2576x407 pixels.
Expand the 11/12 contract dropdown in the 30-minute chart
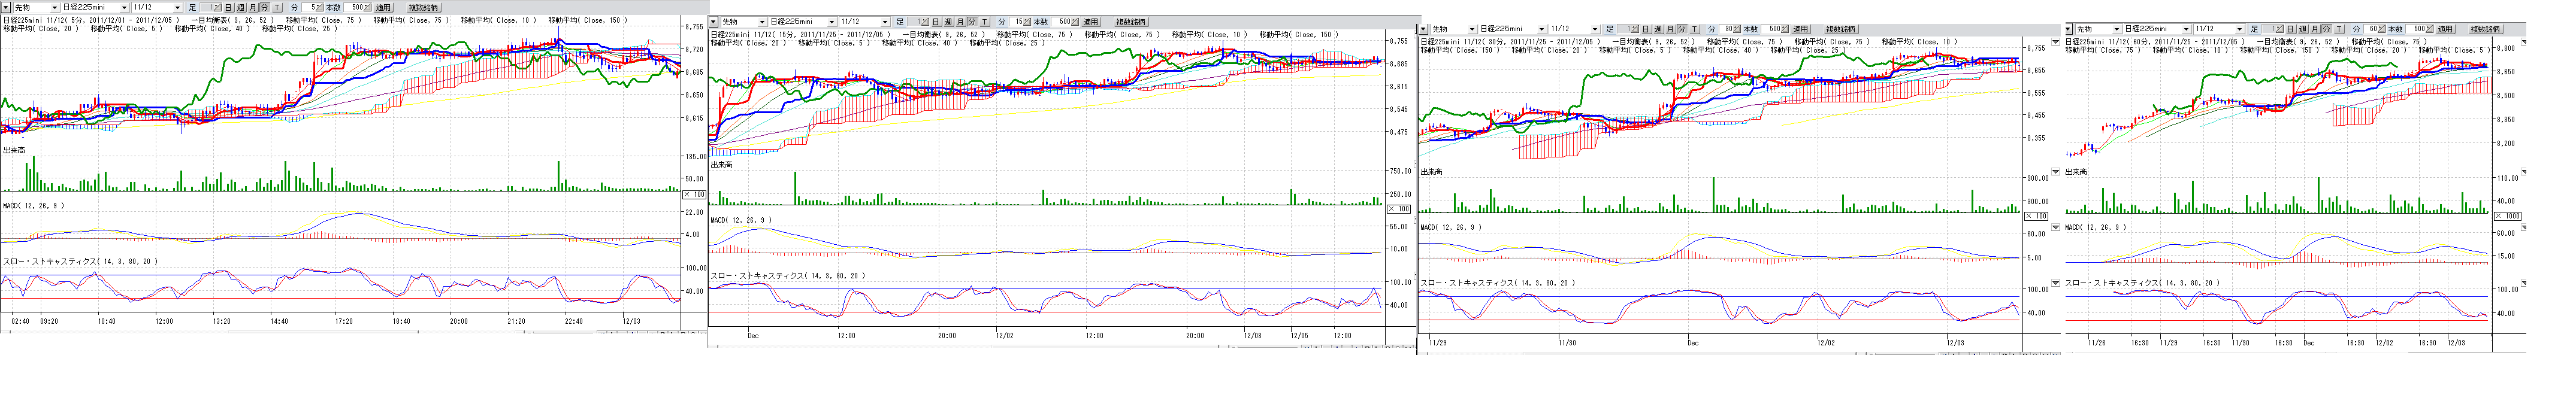click(x=1595, y=29)
